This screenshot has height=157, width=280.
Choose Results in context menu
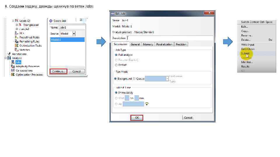point(257,66)
